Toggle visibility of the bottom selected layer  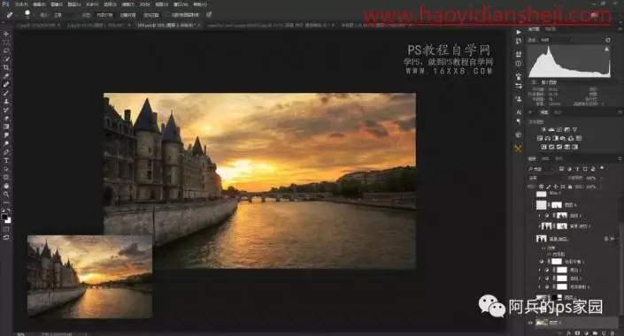pyautogui.click(x=530, y=323)
